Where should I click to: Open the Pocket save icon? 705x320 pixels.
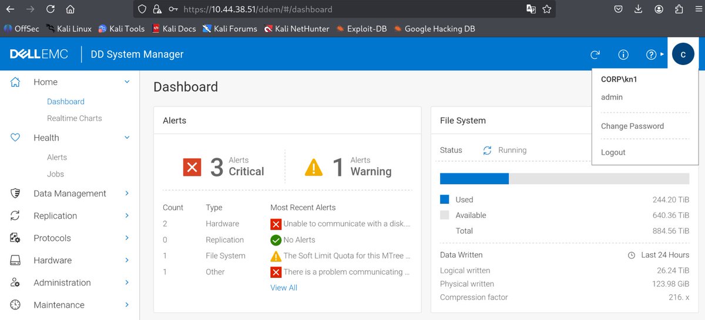coord(619,9)
